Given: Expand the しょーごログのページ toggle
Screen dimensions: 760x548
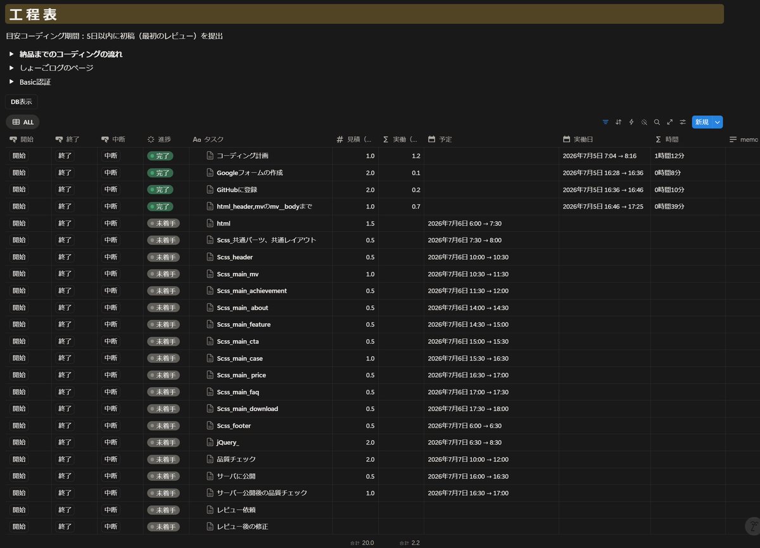Looking at the screenshot, I should coord(11,68).
